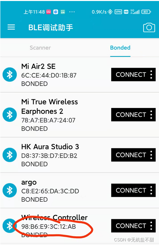Click Bluetooth icon beside HK Aura Studio 3
The image size is (159, 245).
coord(10,155)
